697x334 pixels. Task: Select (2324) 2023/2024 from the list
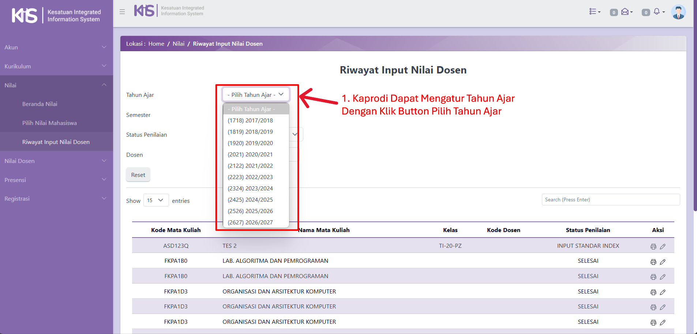point(250,189)
